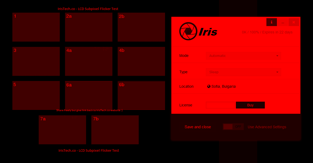Click the Mode dropdown arrow
The width and height of the screenshot is (313, 163).
(277, 56)
